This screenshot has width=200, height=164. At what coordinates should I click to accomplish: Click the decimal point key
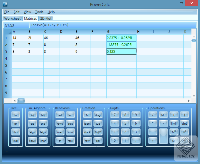coord(136,140)
